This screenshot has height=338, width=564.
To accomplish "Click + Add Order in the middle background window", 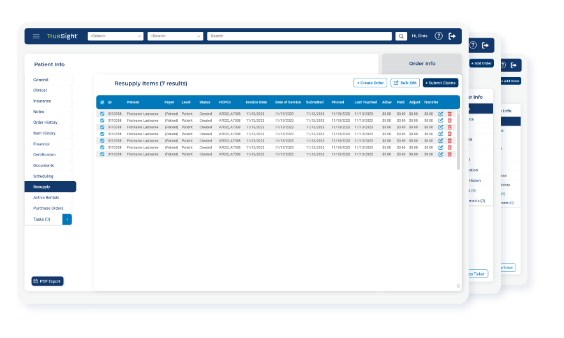I will [x=481, y=63].
